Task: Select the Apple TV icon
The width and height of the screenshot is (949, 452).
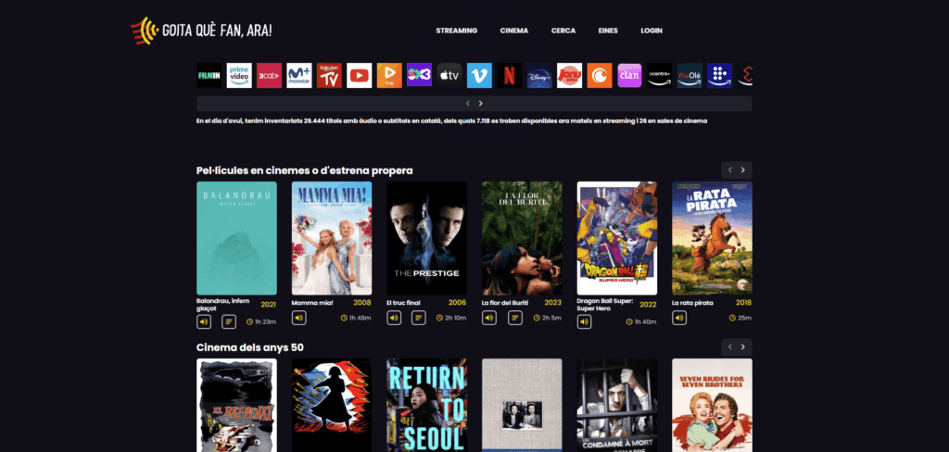Action: 449,76
